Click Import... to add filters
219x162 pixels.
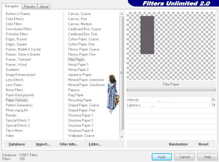pyautogui.click(x=43, y=144)
